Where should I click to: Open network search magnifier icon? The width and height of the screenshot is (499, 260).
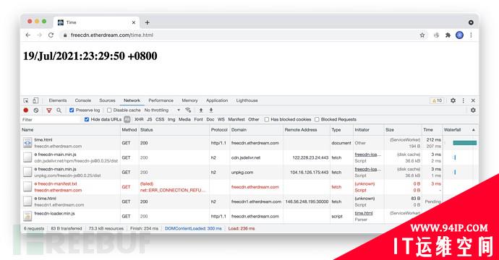click(x=59, y=110)
